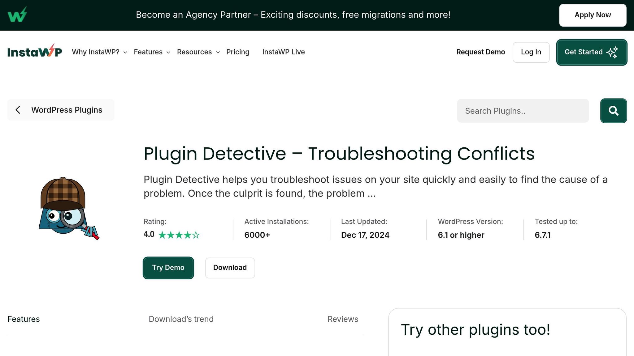Click the green W logo in the top banner

point(17,15)
